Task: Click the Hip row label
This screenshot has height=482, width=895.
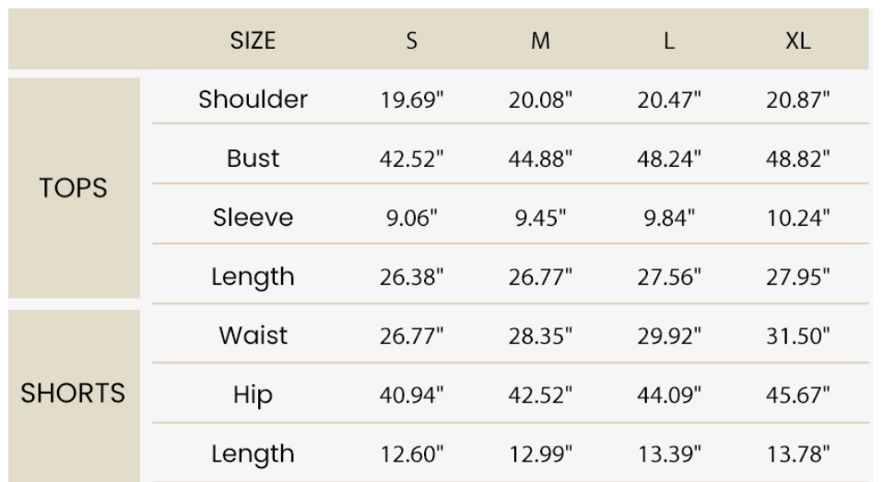Action: [x=253, y=394]
